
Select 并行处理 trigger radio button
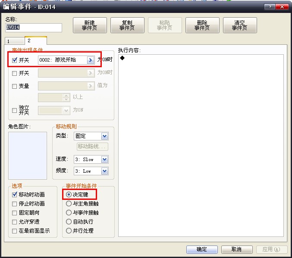point(69,231)
